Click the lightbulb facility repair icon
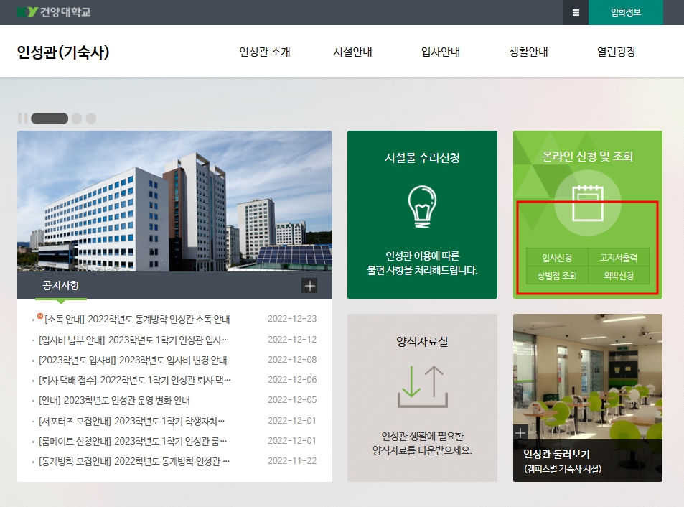684x507 pixels. point(422,207)
